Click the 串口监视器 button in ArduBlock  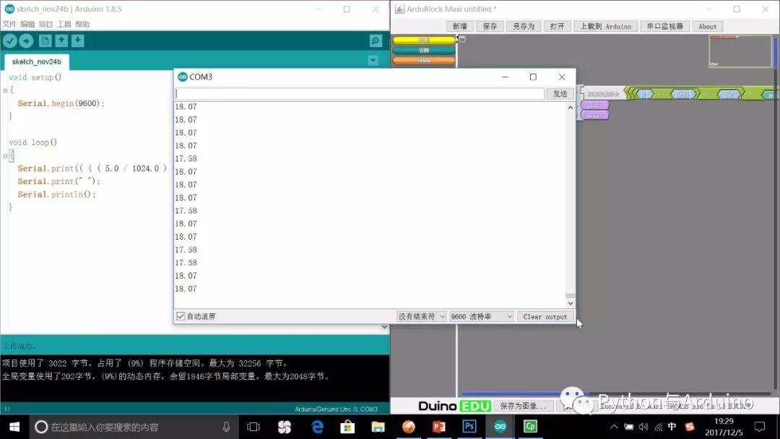point(665,26)
